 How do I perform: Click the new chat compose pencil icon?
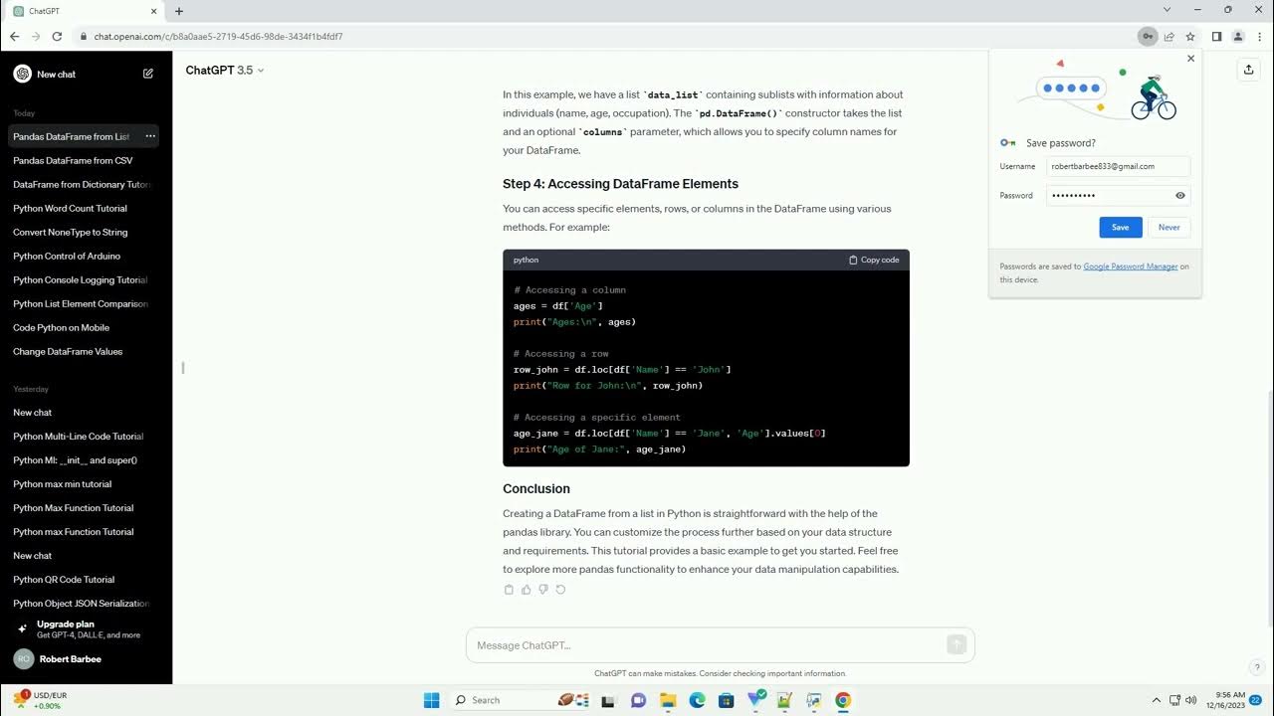tap(148, 74)
